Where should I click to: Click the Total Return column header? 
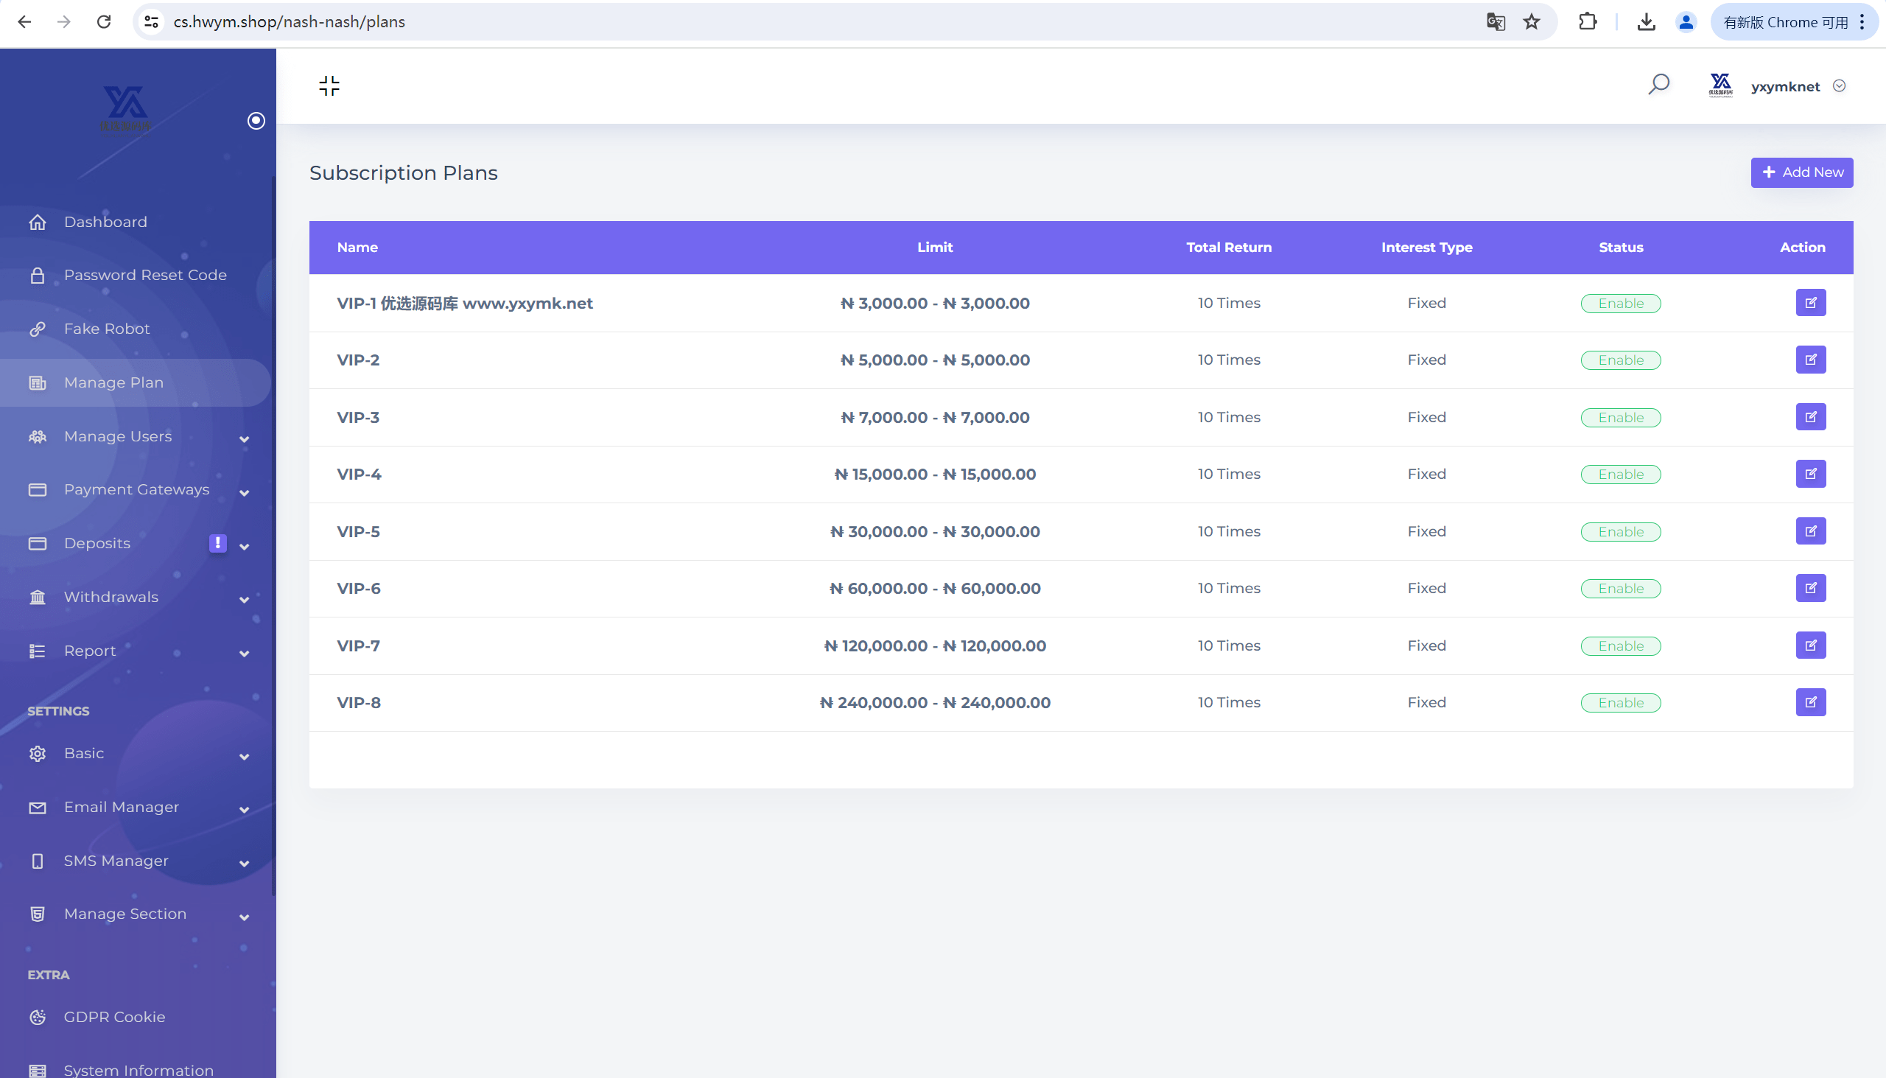tap(1229, 248)
